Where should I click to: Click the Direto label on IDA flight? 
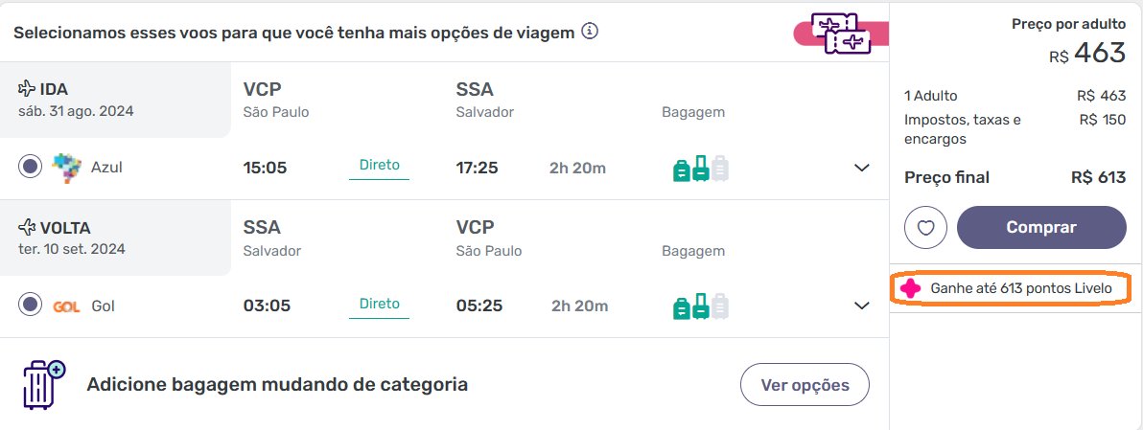(x=379, y=166)
